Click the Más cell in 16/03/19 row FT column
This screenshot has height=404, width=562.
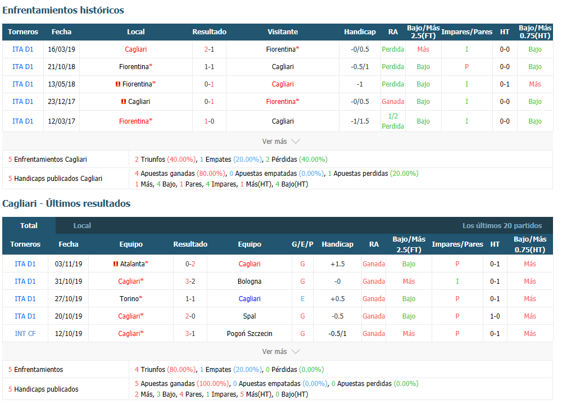423,49
